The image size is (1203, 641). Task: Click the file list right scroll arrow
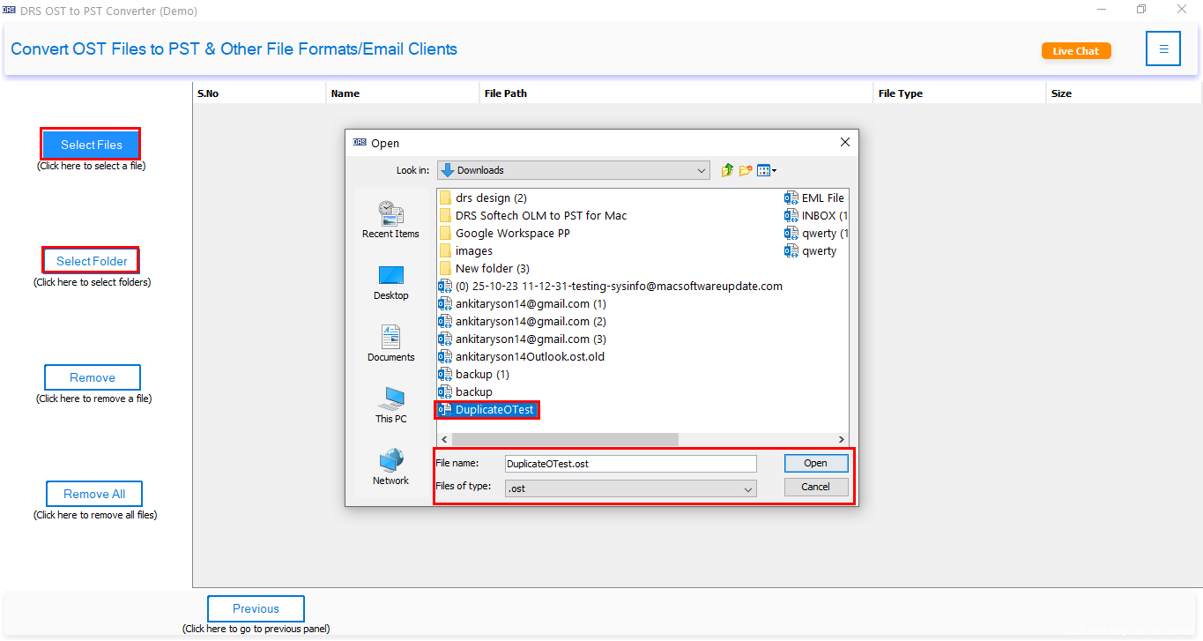(x=842, y=439)
